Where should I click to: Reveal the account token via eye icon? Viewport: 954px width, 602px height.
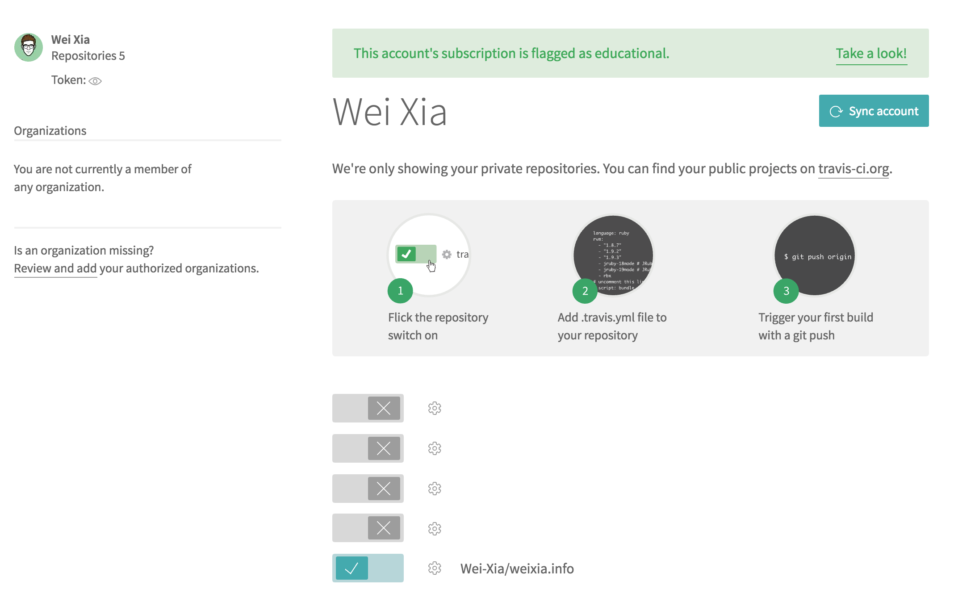pyautogui.click(x=95, y=81)
